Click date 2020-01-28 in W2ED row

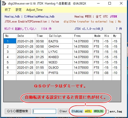[x=26, y=62]
